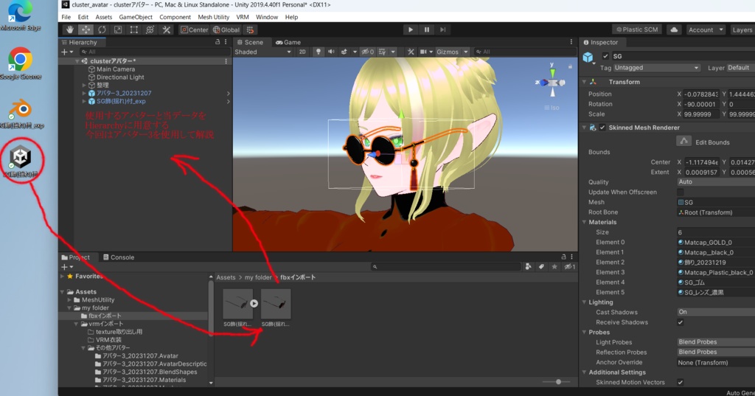This screenshot has height=396, width=755.
Task: Collapse the Transform component
Action: [584, 82]
